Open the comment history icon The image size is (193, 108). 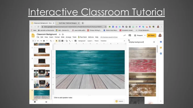(130, 35)
